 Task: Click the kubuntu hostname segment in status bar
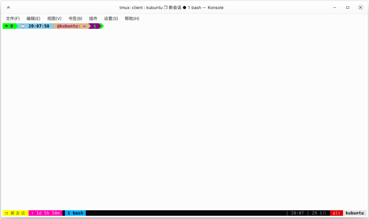click(355, 213)
